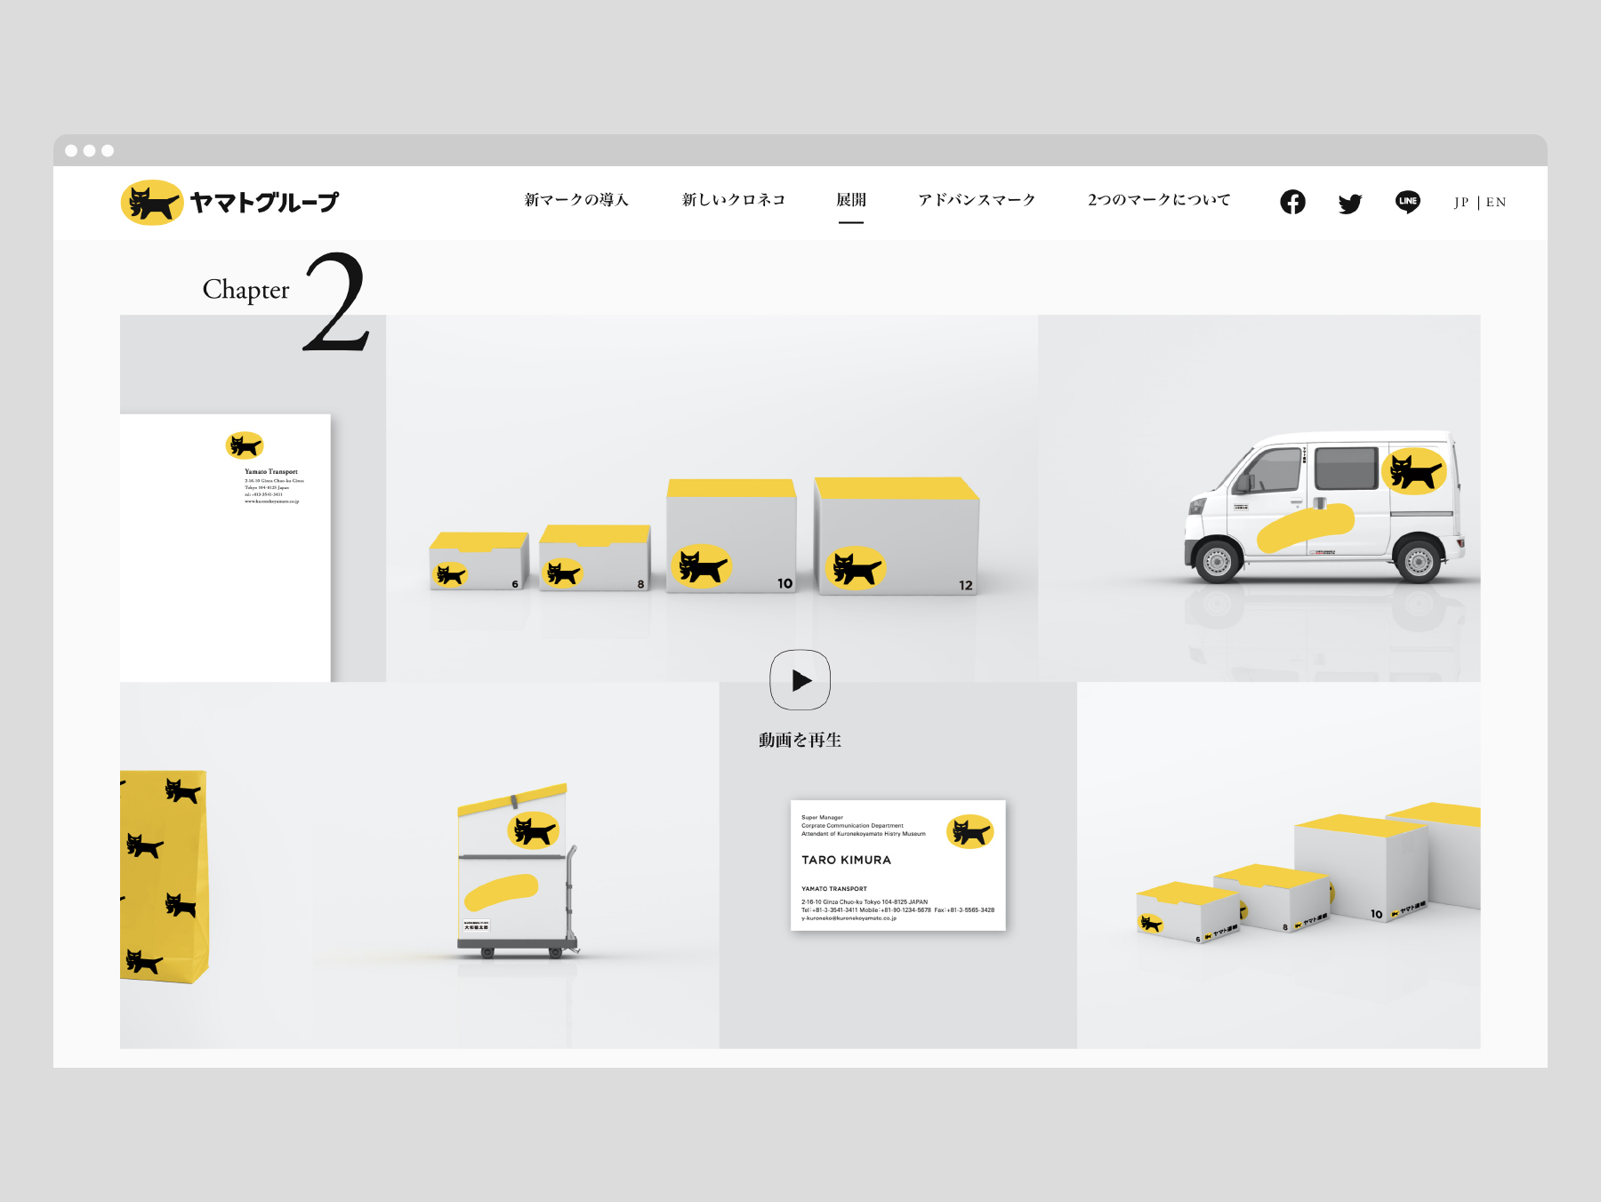Switch language to EN
This screenshot has width=1601, height=1202.
tap(1495, 203)
